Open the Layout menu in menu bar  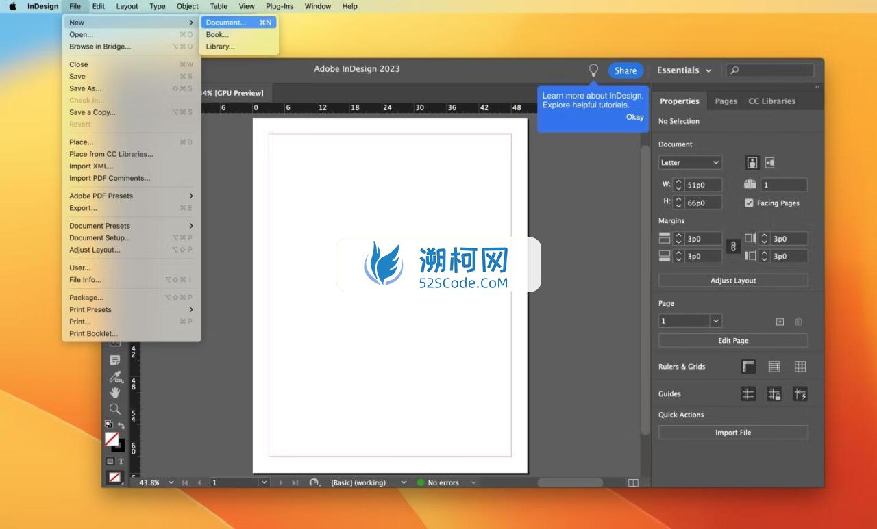click(x=127, y=6)
